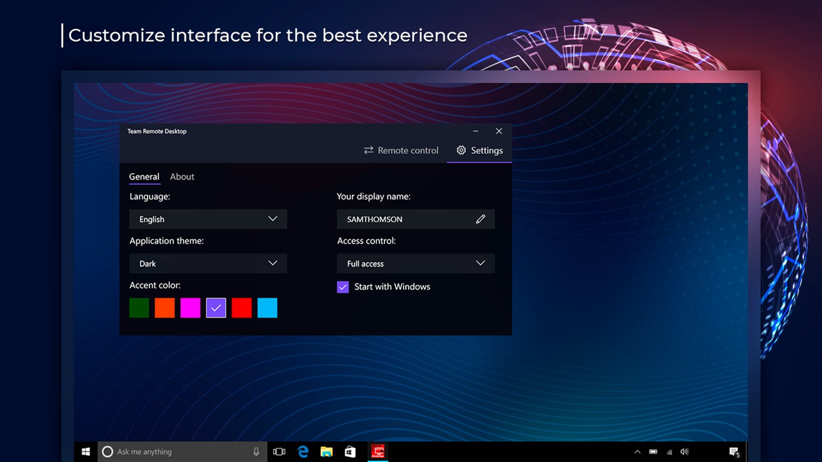Viewport: 822px width, 462px height.
Task: Open the Application theme dropdown
Action: (x=207, y=263)
